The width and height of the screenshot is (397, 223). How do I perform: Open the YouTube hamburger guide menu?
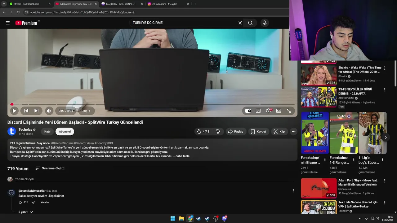[8, 23]
